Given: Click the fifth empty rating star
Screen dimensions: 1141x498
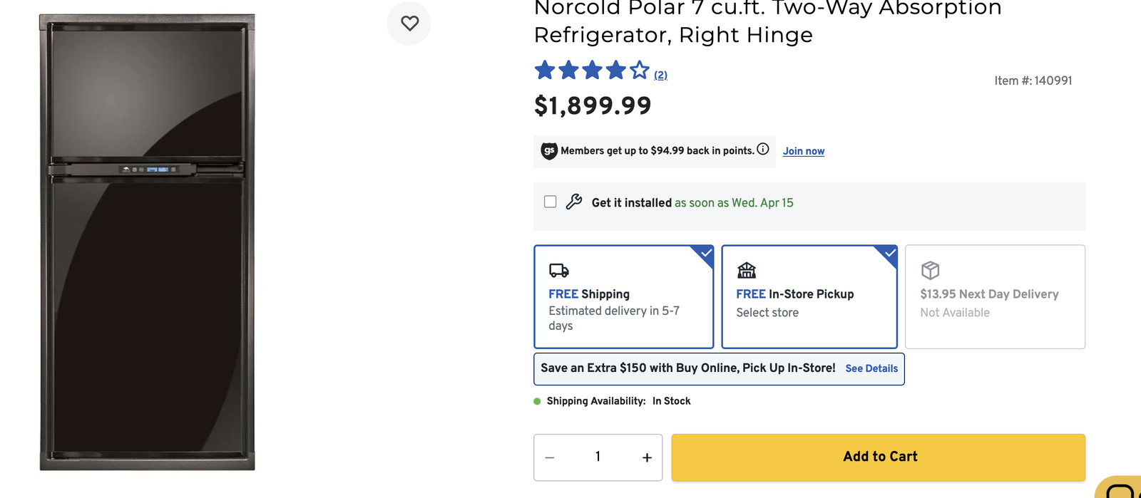Looking at the screenshot, I should [640, 71].
